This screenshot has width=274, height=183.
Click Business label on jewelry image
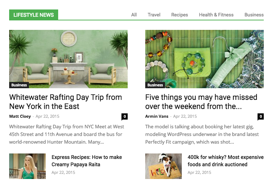[x=155, y=85]
